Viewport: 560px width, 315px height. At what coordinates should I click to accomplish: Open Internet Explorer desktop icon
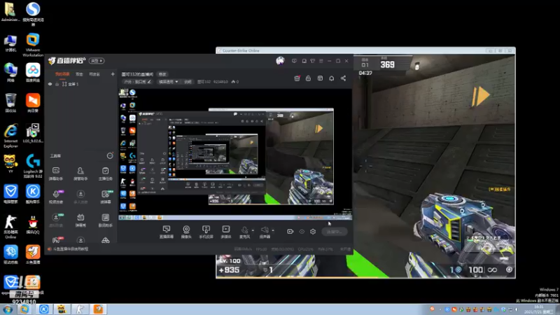[x=10, y=136]
